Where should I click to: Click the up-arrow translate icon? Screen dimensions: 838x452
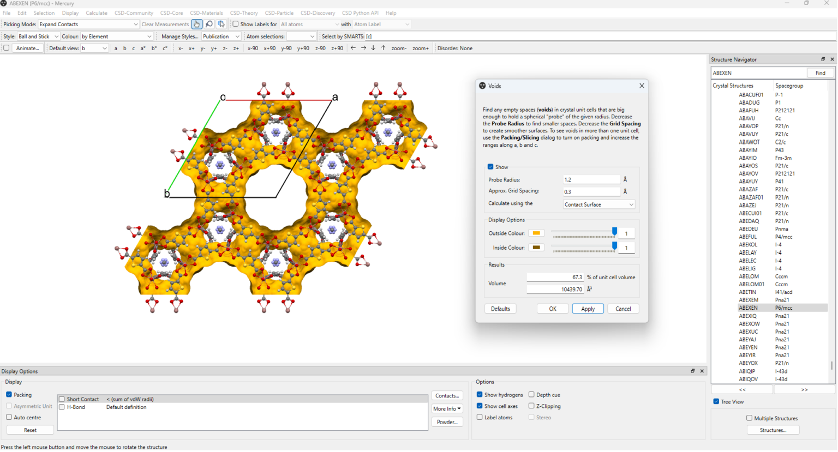(383, 48)
